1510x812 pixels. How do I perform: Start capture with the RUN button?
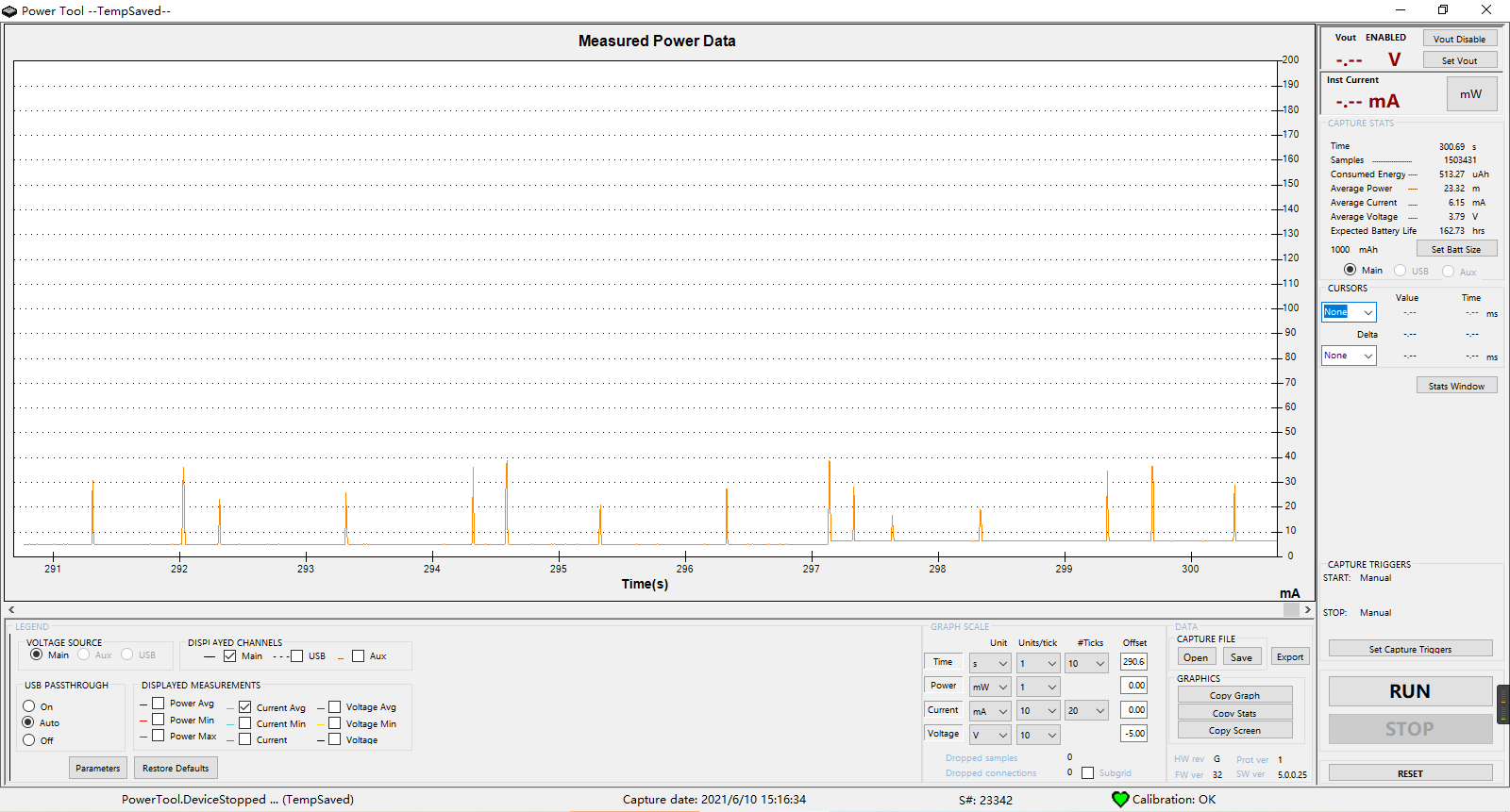pos(1411,691)
